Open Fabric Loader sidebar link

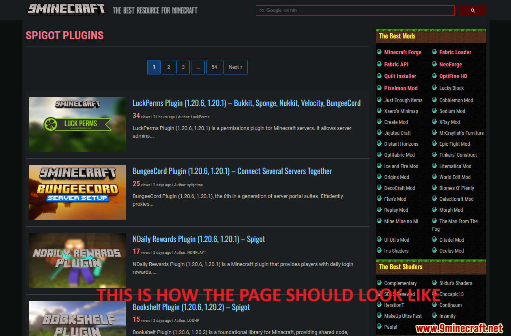click(x=455, y=52)
